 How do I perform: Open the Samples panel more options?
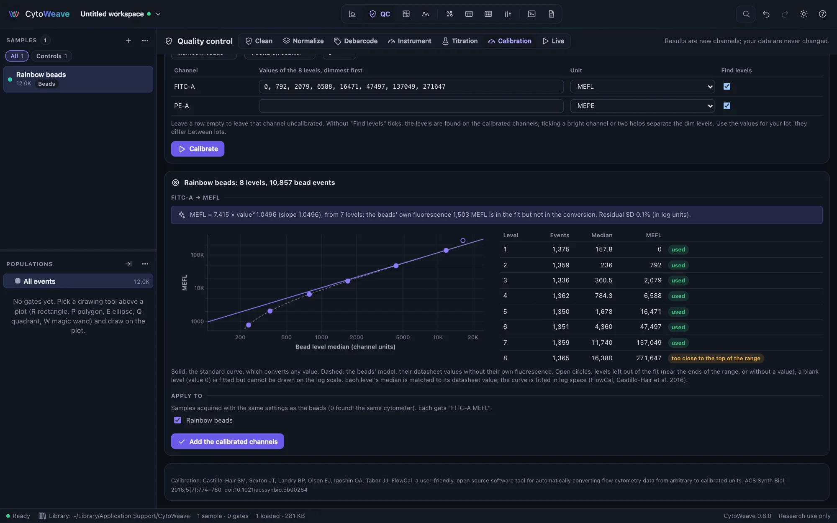click(x=145, y=41)
